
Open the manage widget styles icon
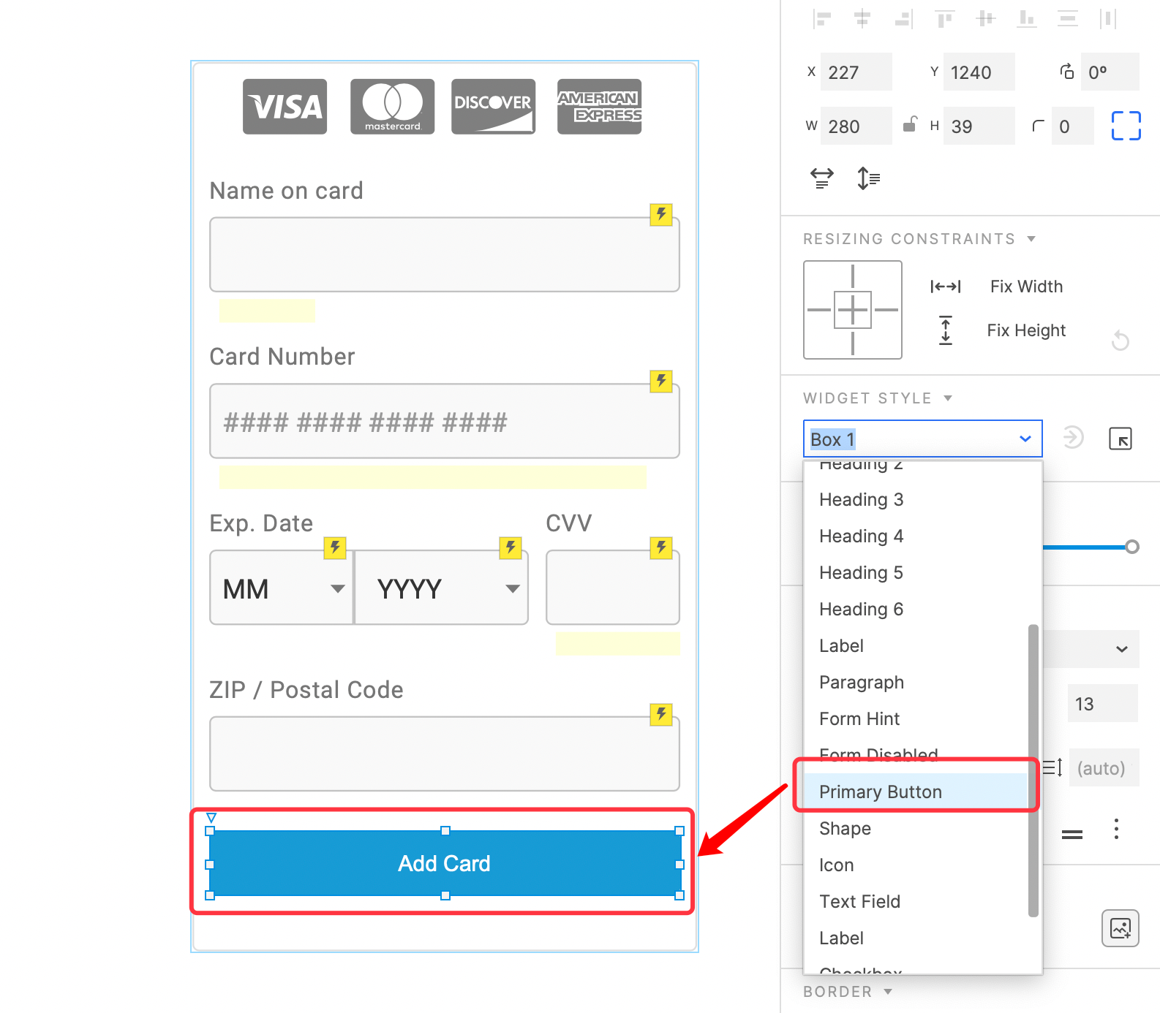pos(1121,439)
